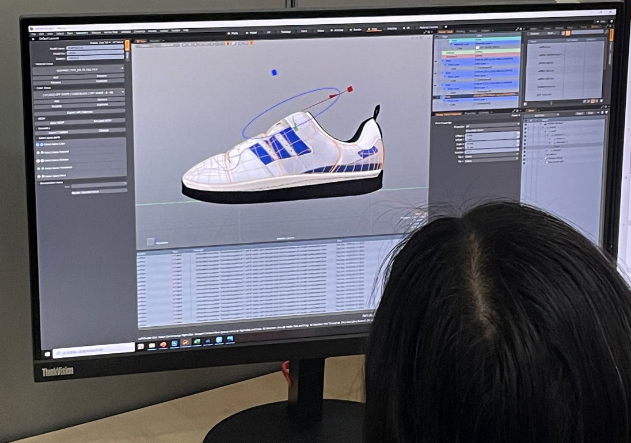The width and height of the screenshot is (631, 443).
Task: Click the orange vertical tab beside left panel
Action: tap(127, 45)
